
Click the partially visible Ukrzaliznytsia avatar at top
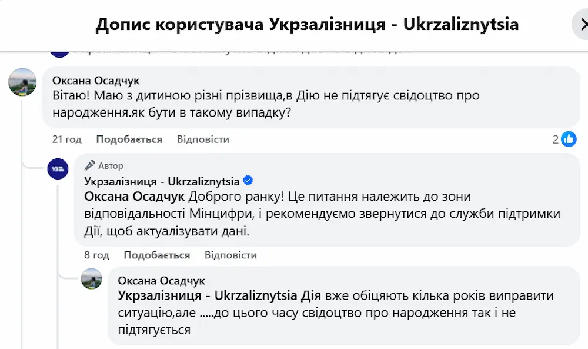click(59, 49)
